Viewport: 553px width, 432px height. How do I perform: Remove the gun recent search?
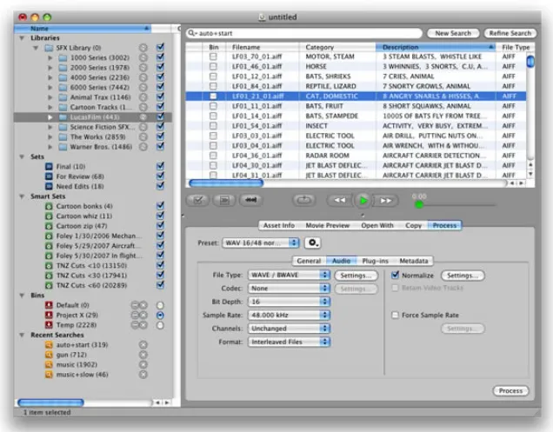(x=143, y=355)
